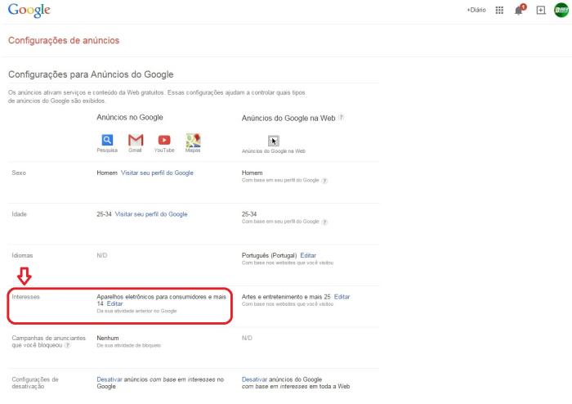Screen dimensions: 572x404
Task: Click the share plus-box icon
Action: pos(540,11)
